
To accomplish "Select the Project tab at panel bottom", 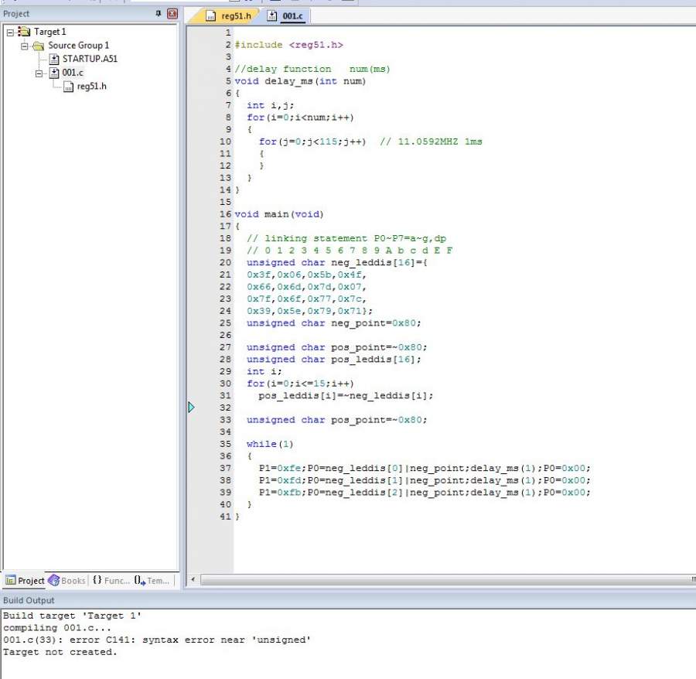I will pyautogui.click(x=25, y=580).
